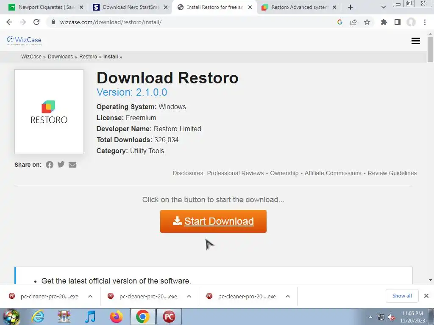Bookmark this page with the star icon
This screenshot has width=434, height=325.
pos(367,22)
